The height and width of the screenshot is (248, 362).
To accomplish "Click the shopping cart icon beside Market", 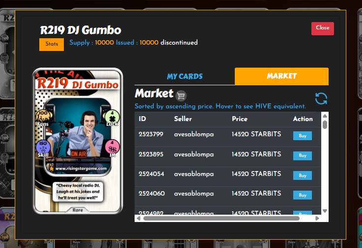I will click(181, 96).
